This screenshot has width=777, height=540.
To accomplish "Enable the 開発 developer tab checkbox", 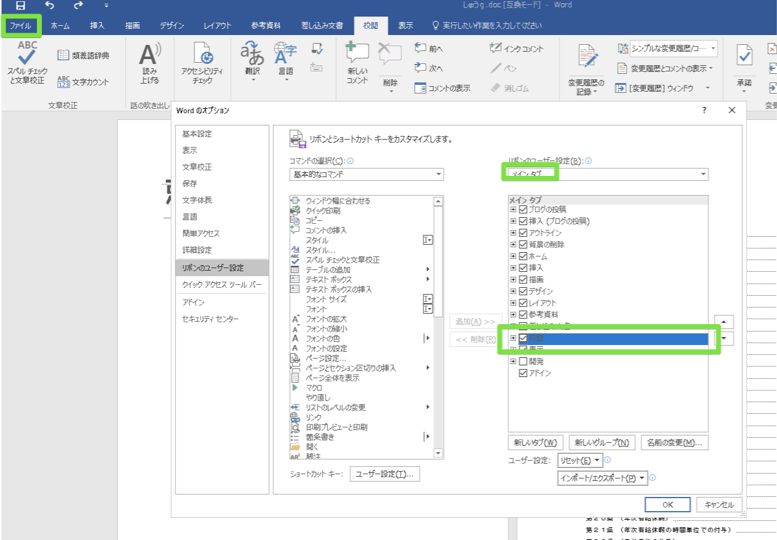I will pos(524,362).
